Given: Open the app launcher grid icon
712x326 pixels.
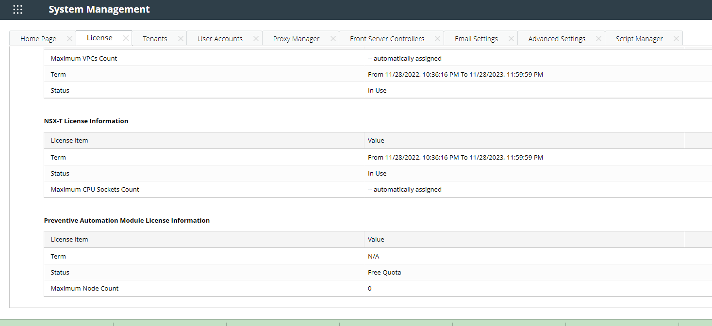Looking at the screenshot, I should pyautogui.click(x=17, y=9).
